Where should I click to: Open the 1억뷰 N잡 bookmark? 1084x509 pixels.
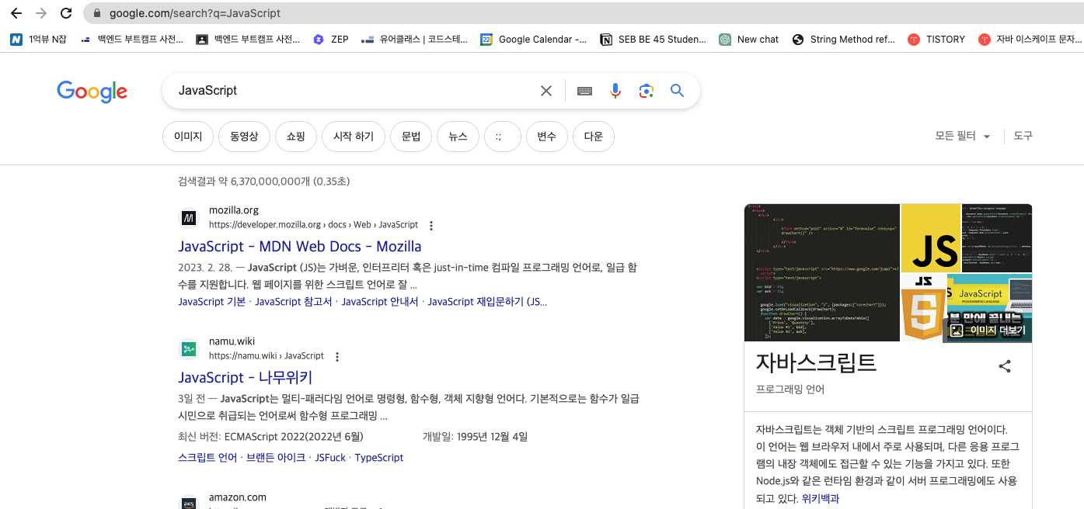tap(38, 39)
